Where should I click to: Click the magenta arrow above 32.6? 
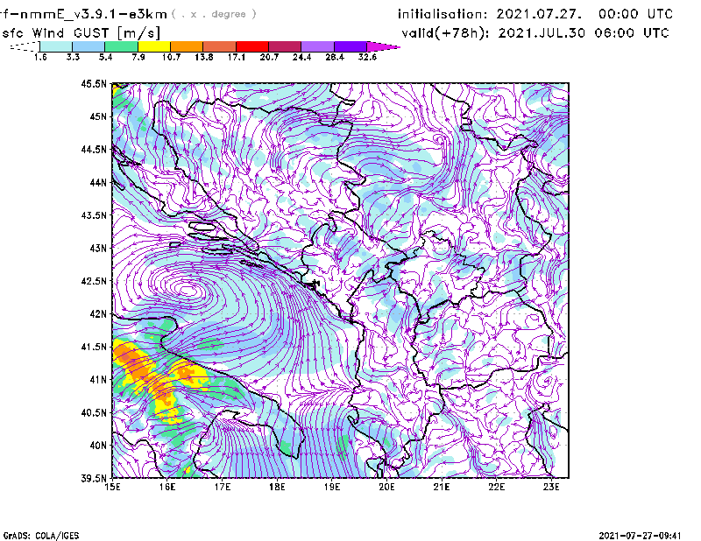click(x=383, y=46)
